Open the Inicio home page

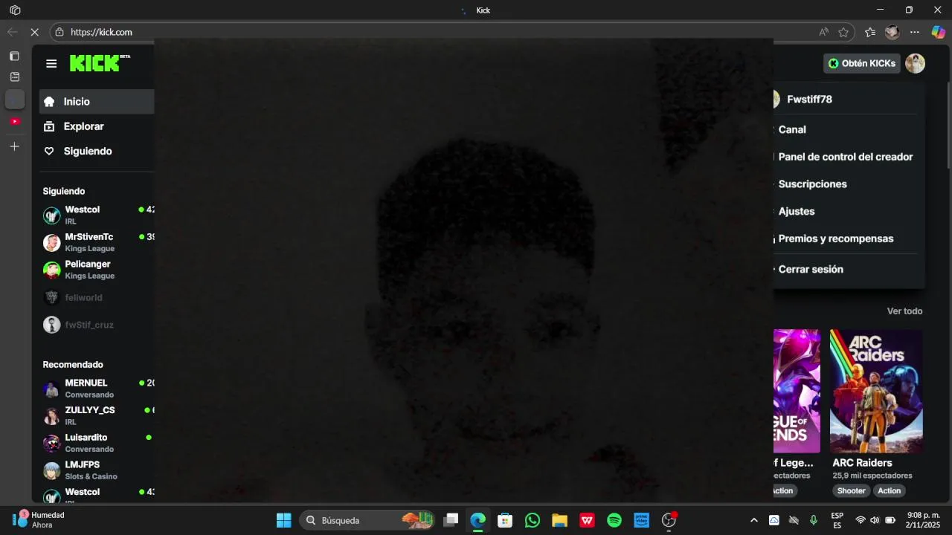coord(97,102)
